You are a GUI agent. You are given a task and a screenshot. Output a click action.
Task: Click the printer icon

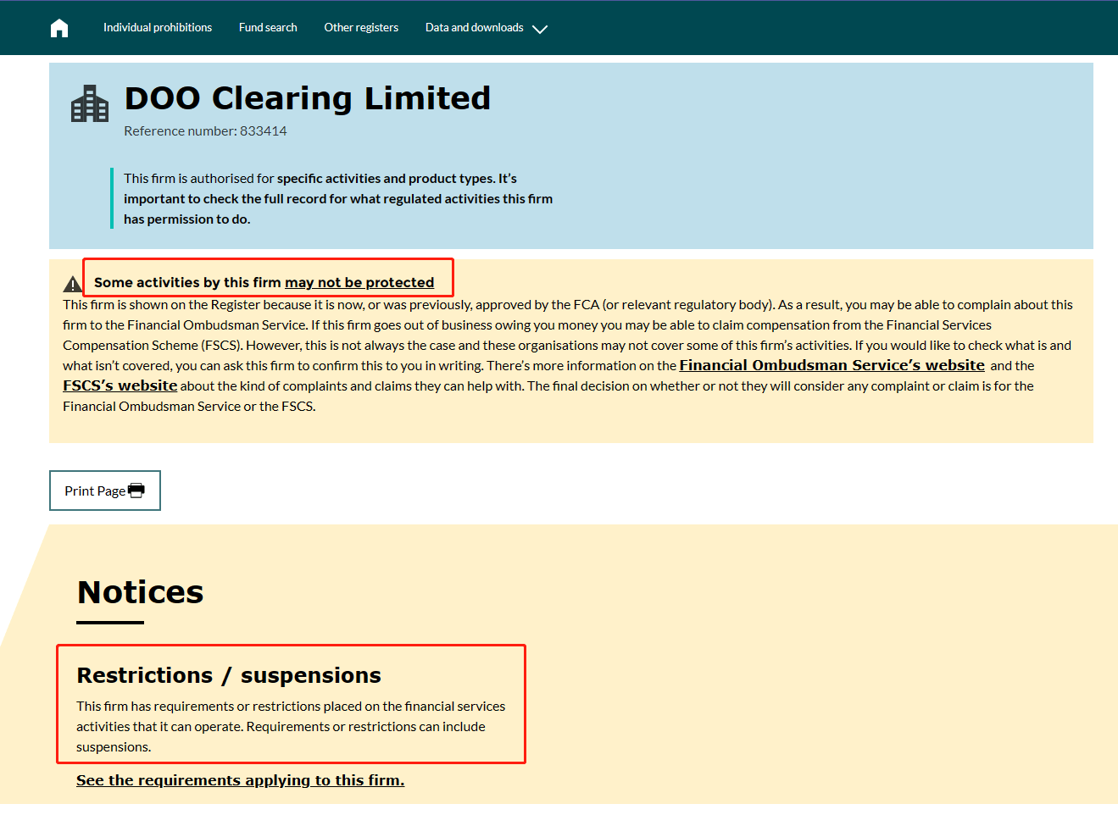(x=136, y=491)
